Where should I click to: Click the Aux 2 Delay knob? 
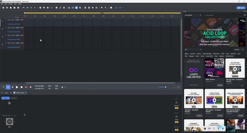176,117
